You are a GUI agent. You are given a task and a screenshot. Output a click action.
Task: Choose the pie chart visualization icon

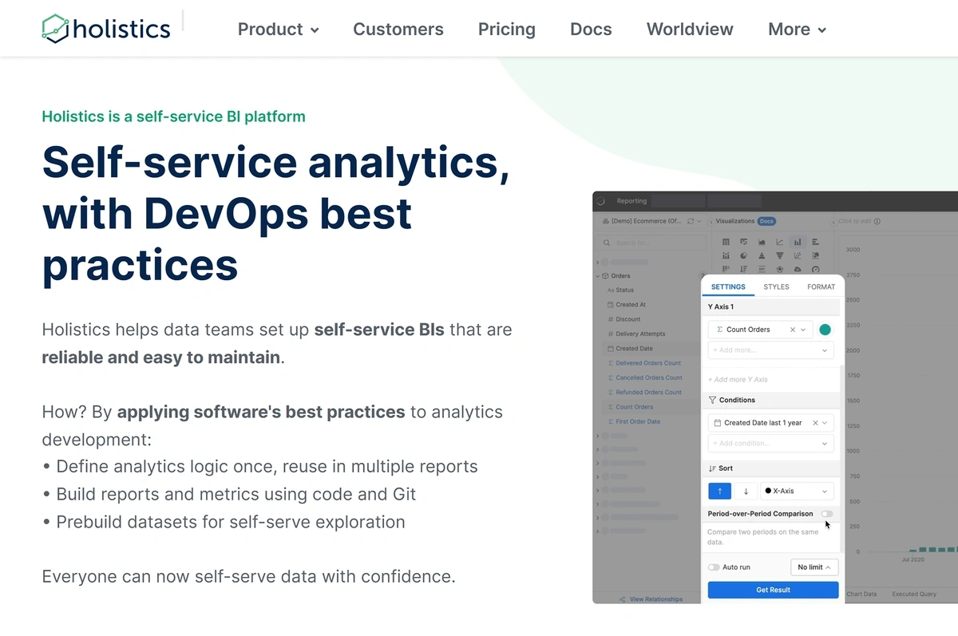click(x=744, y=255)
